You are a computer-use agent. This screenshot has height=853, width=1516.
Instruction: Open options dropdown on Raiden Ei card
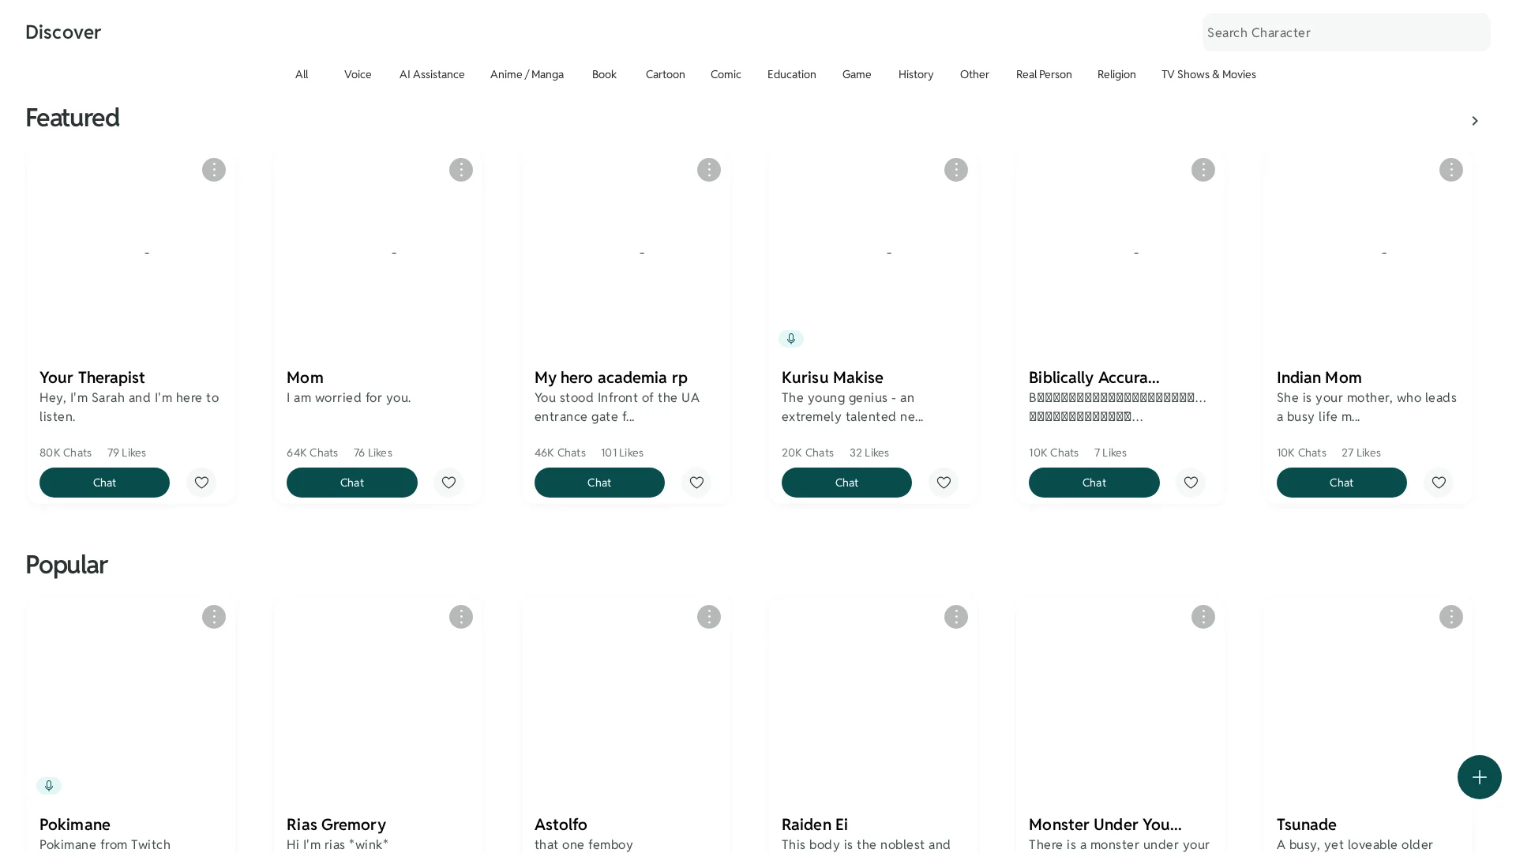(x=955, y=617)
